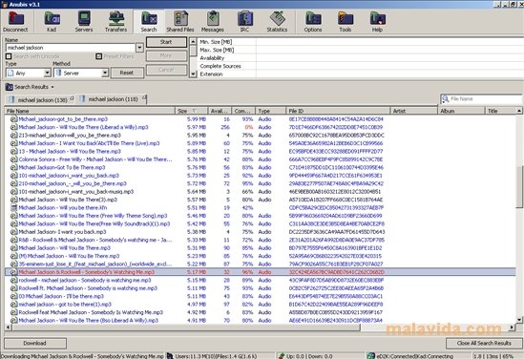Open the Tools toolbar icon
This screenshot has width=524, height=359.
[x=346, y=21]
